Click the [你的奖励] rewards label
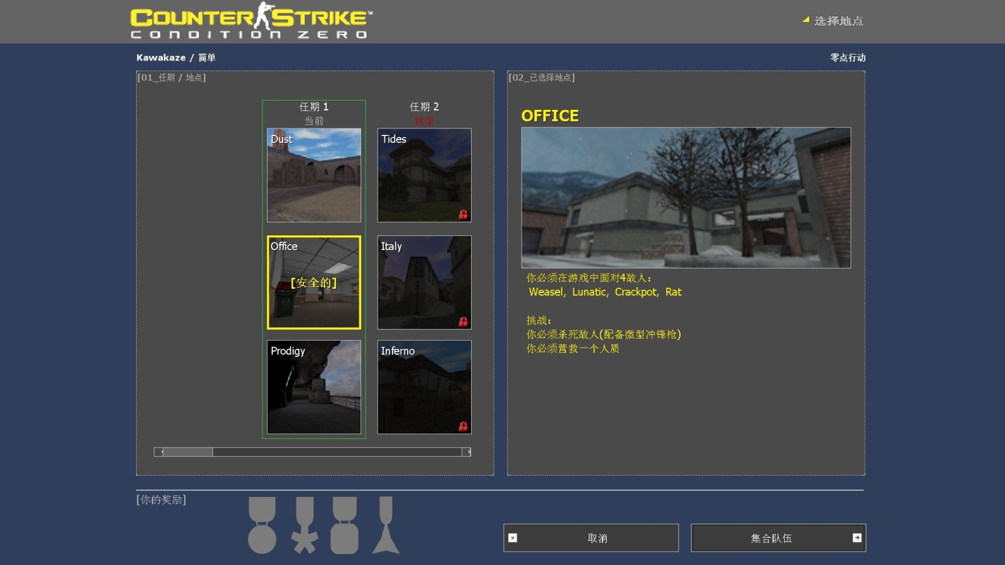 (161, 499)
